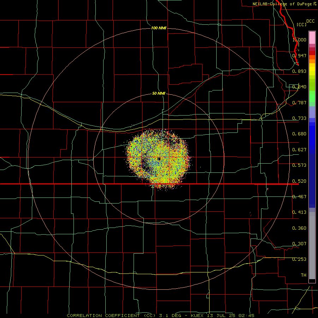Click the 50 NMI range ring label
Screen dimensions: 318x318
click(159, 93)
